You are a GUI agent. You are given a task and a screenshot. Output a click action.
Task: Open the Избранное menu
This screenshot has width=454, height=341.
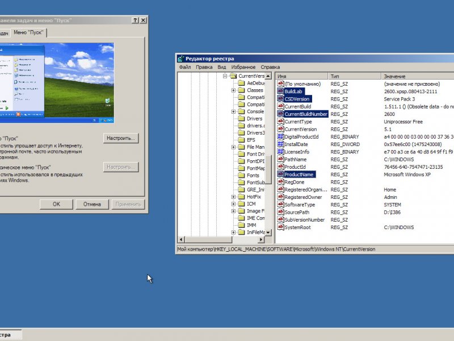point(243,67)
